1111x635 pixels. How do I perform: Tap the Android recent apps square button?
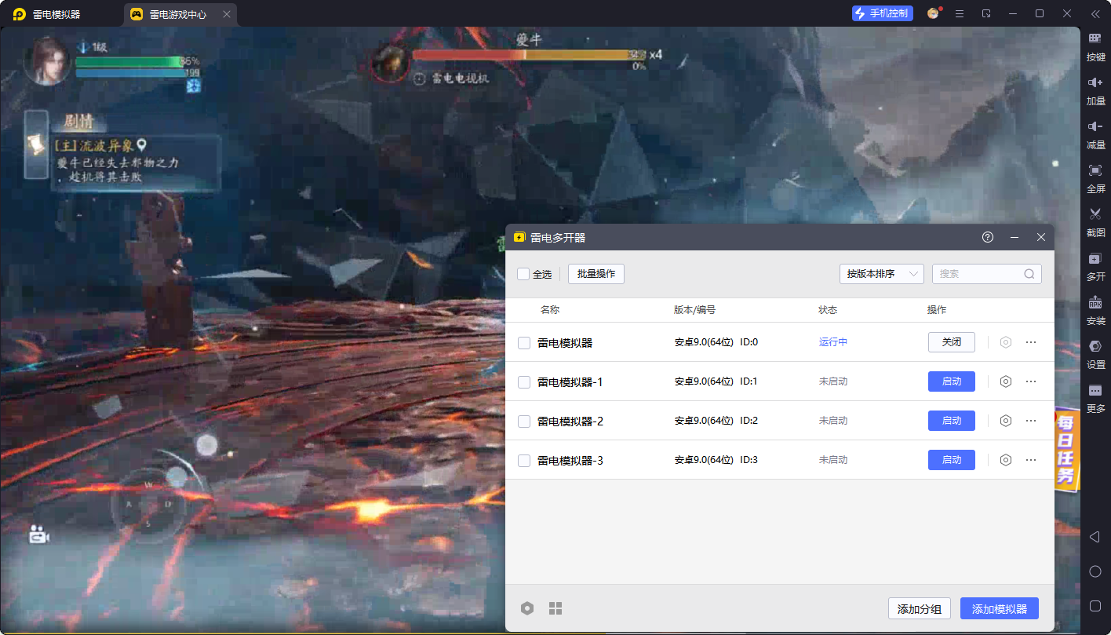click(x=1095, y=606)
